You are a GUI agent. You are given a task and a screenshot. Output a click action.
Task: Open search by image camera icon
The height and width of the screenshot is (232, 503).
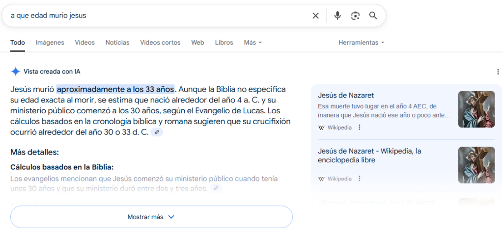355,16
